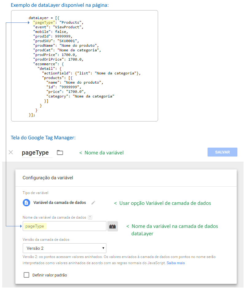Screen dimensions: 246x290
Task: Click the "prodCat" code line
Action: [67, 50]
